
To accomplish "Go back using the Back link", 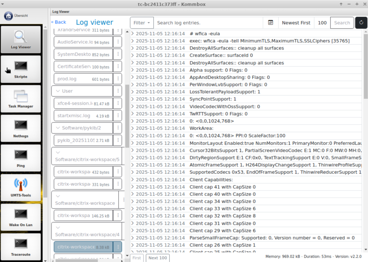I will pyautogui.click(x=59, y=22).
